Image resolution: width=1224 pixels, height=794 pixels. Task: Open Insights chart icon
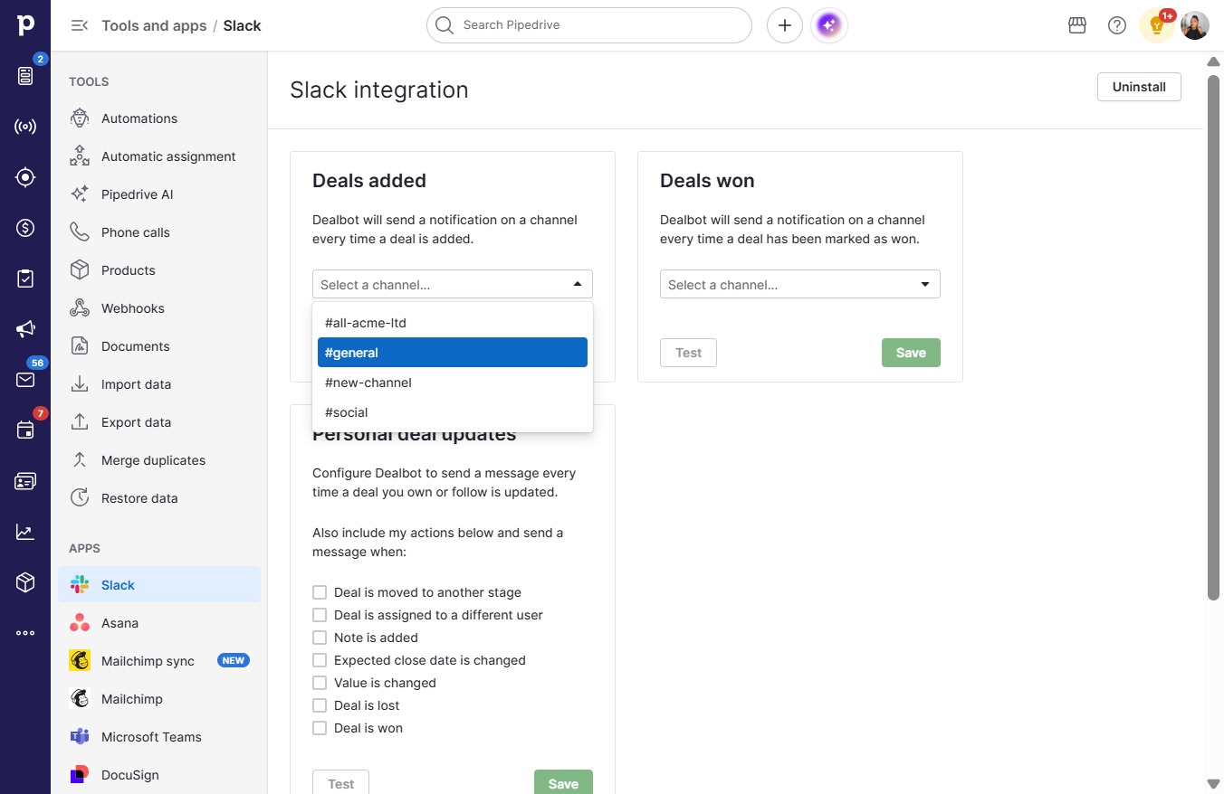pyautogui.click(x=25, y=532)
